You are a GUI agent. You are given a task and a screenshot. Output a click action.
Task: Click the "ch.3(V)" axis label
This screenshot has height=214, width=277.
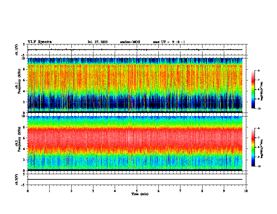pyautogui.click(x=17, y=180)
